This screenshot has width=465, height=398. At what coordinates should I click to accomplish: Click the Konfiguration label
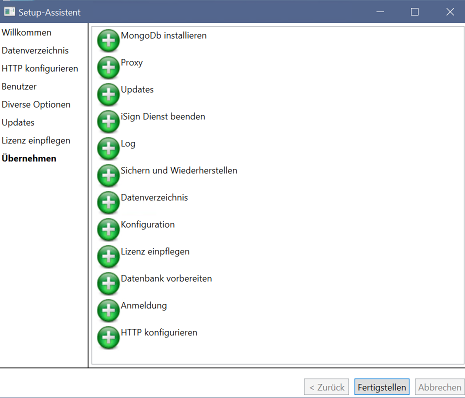click(x=147, y=225)
